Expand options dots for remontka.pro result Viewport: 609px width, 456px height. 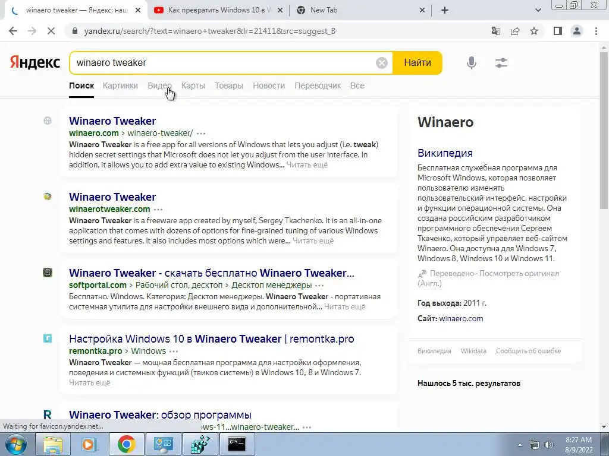click(174, 351)
